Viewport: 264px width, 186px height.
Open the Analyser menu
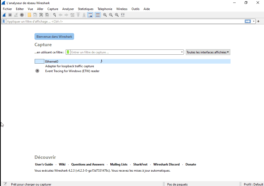68,9
